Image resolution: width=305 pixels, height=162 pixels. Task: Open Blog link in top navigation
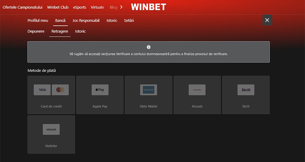(x=113, y=7)
